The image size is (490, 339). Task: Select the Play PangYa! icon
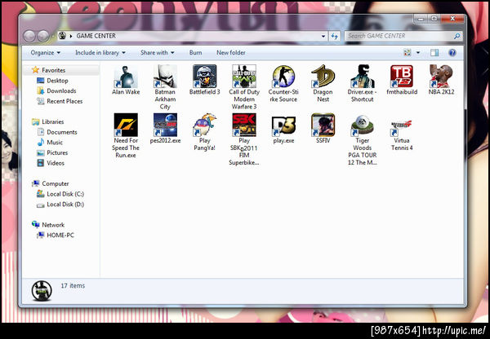click(x=205, y=132)
